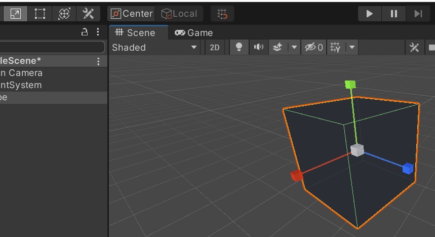Step forward one frame
The width and height of the screenshot is (435, 237).
418,14
